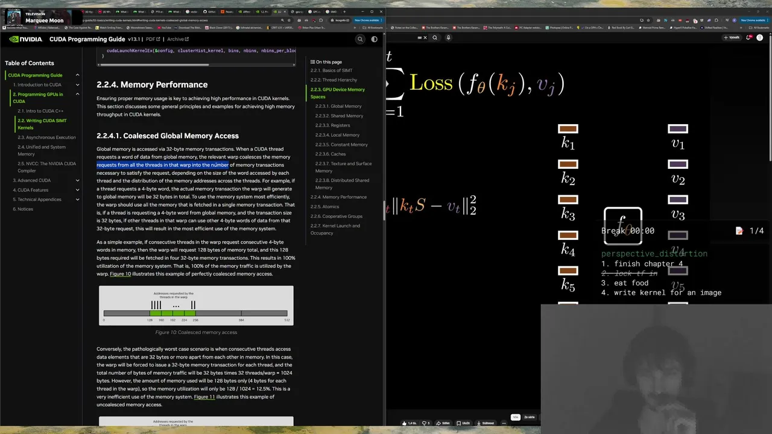The image size is (772, 434).
Task: Open 6. Notices in table of contents
Action: pos(23,209)
